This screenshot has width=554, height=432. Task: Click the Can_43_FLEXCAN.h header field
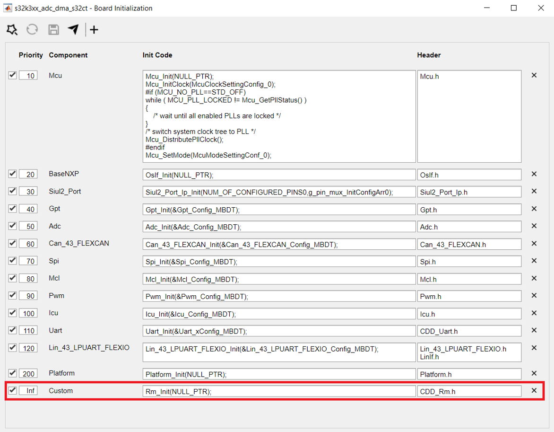pyautogui.click(x=469, y=244)
